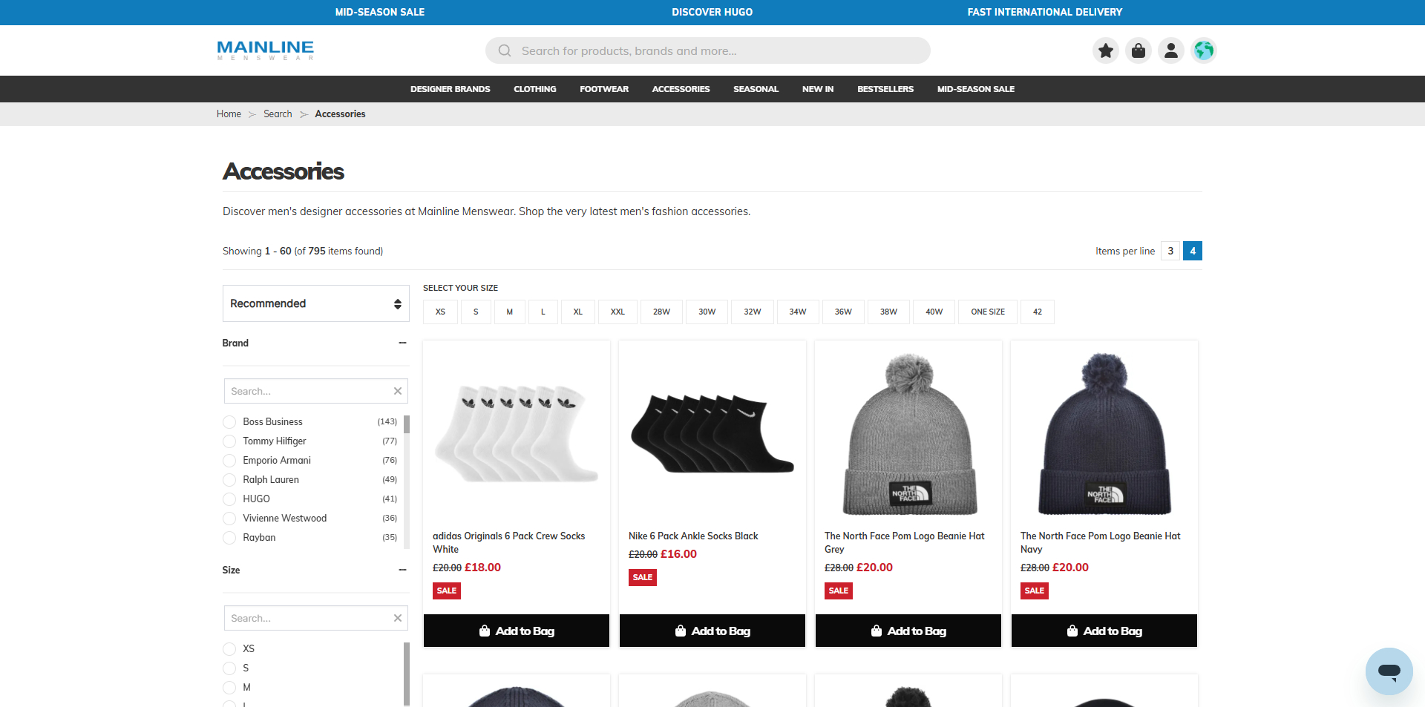Select size 32W button
The height and width of the screenshot is (707, 1425).
click(x=752, y=312)
